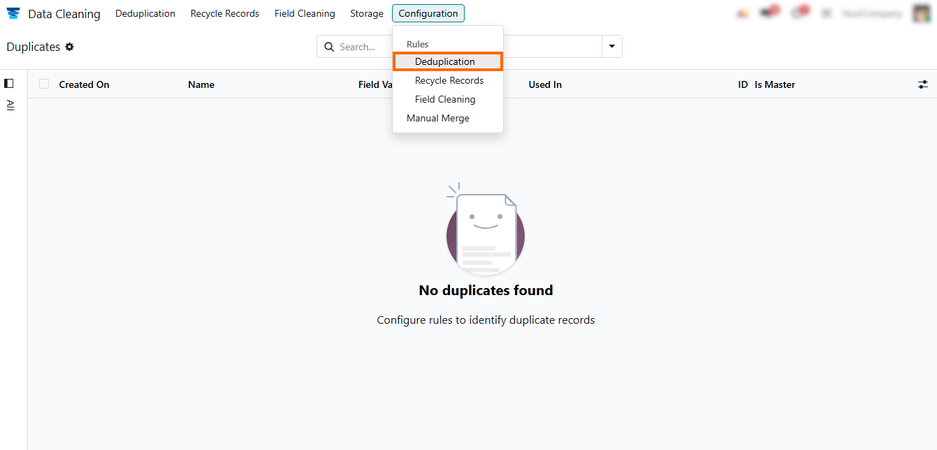Select Field Cleaning in Configuration dropdown
This screenshot has height=450, width=937.
pos(445,99)
